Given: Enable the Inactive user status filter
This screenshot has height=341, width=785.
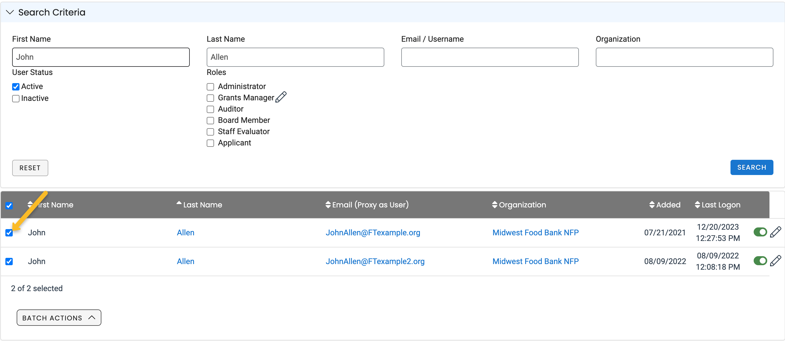Looking at the screenshot, I should click(x=16, y=99).
